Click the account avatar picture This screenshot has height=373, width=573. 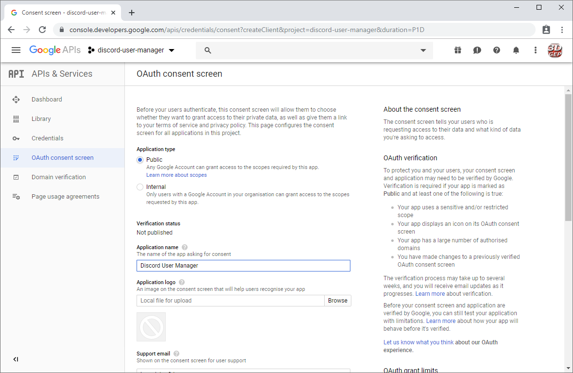(555, 51)
